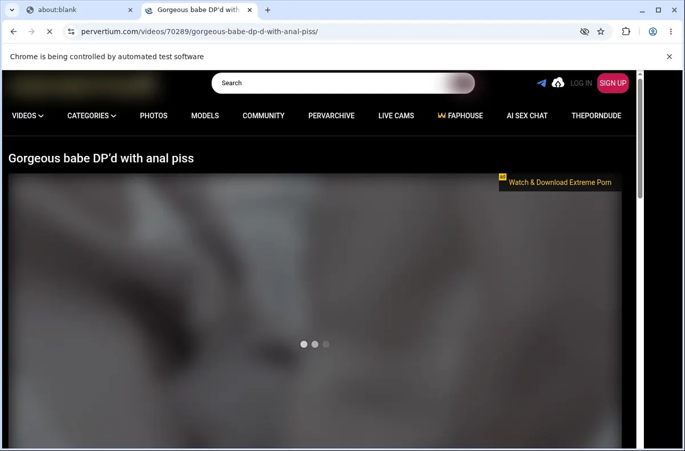
Task: Open the tab search dropdown arrow
Action: pos(12,10)
